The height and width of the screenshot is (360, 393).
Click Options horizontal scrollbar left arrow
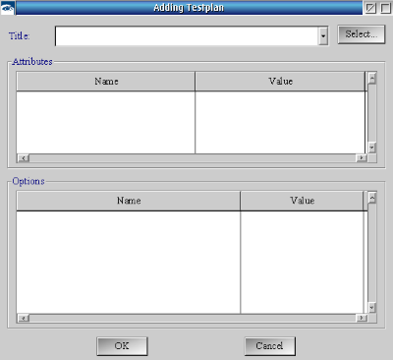click(x=24, y=318)
